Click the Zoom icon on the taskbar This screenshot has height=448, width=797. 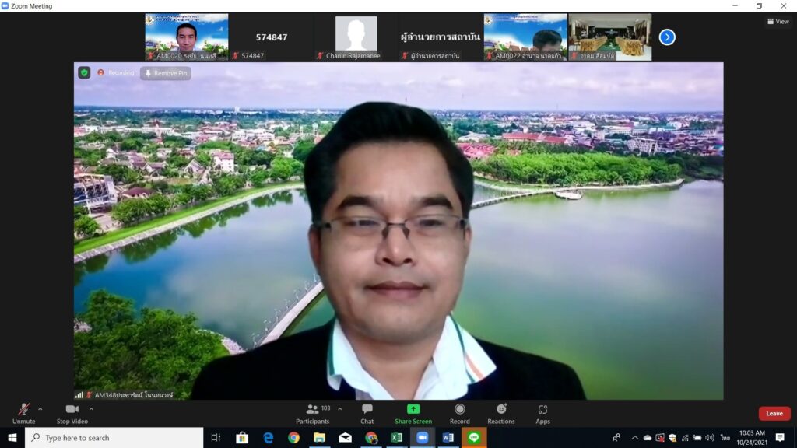423,438
